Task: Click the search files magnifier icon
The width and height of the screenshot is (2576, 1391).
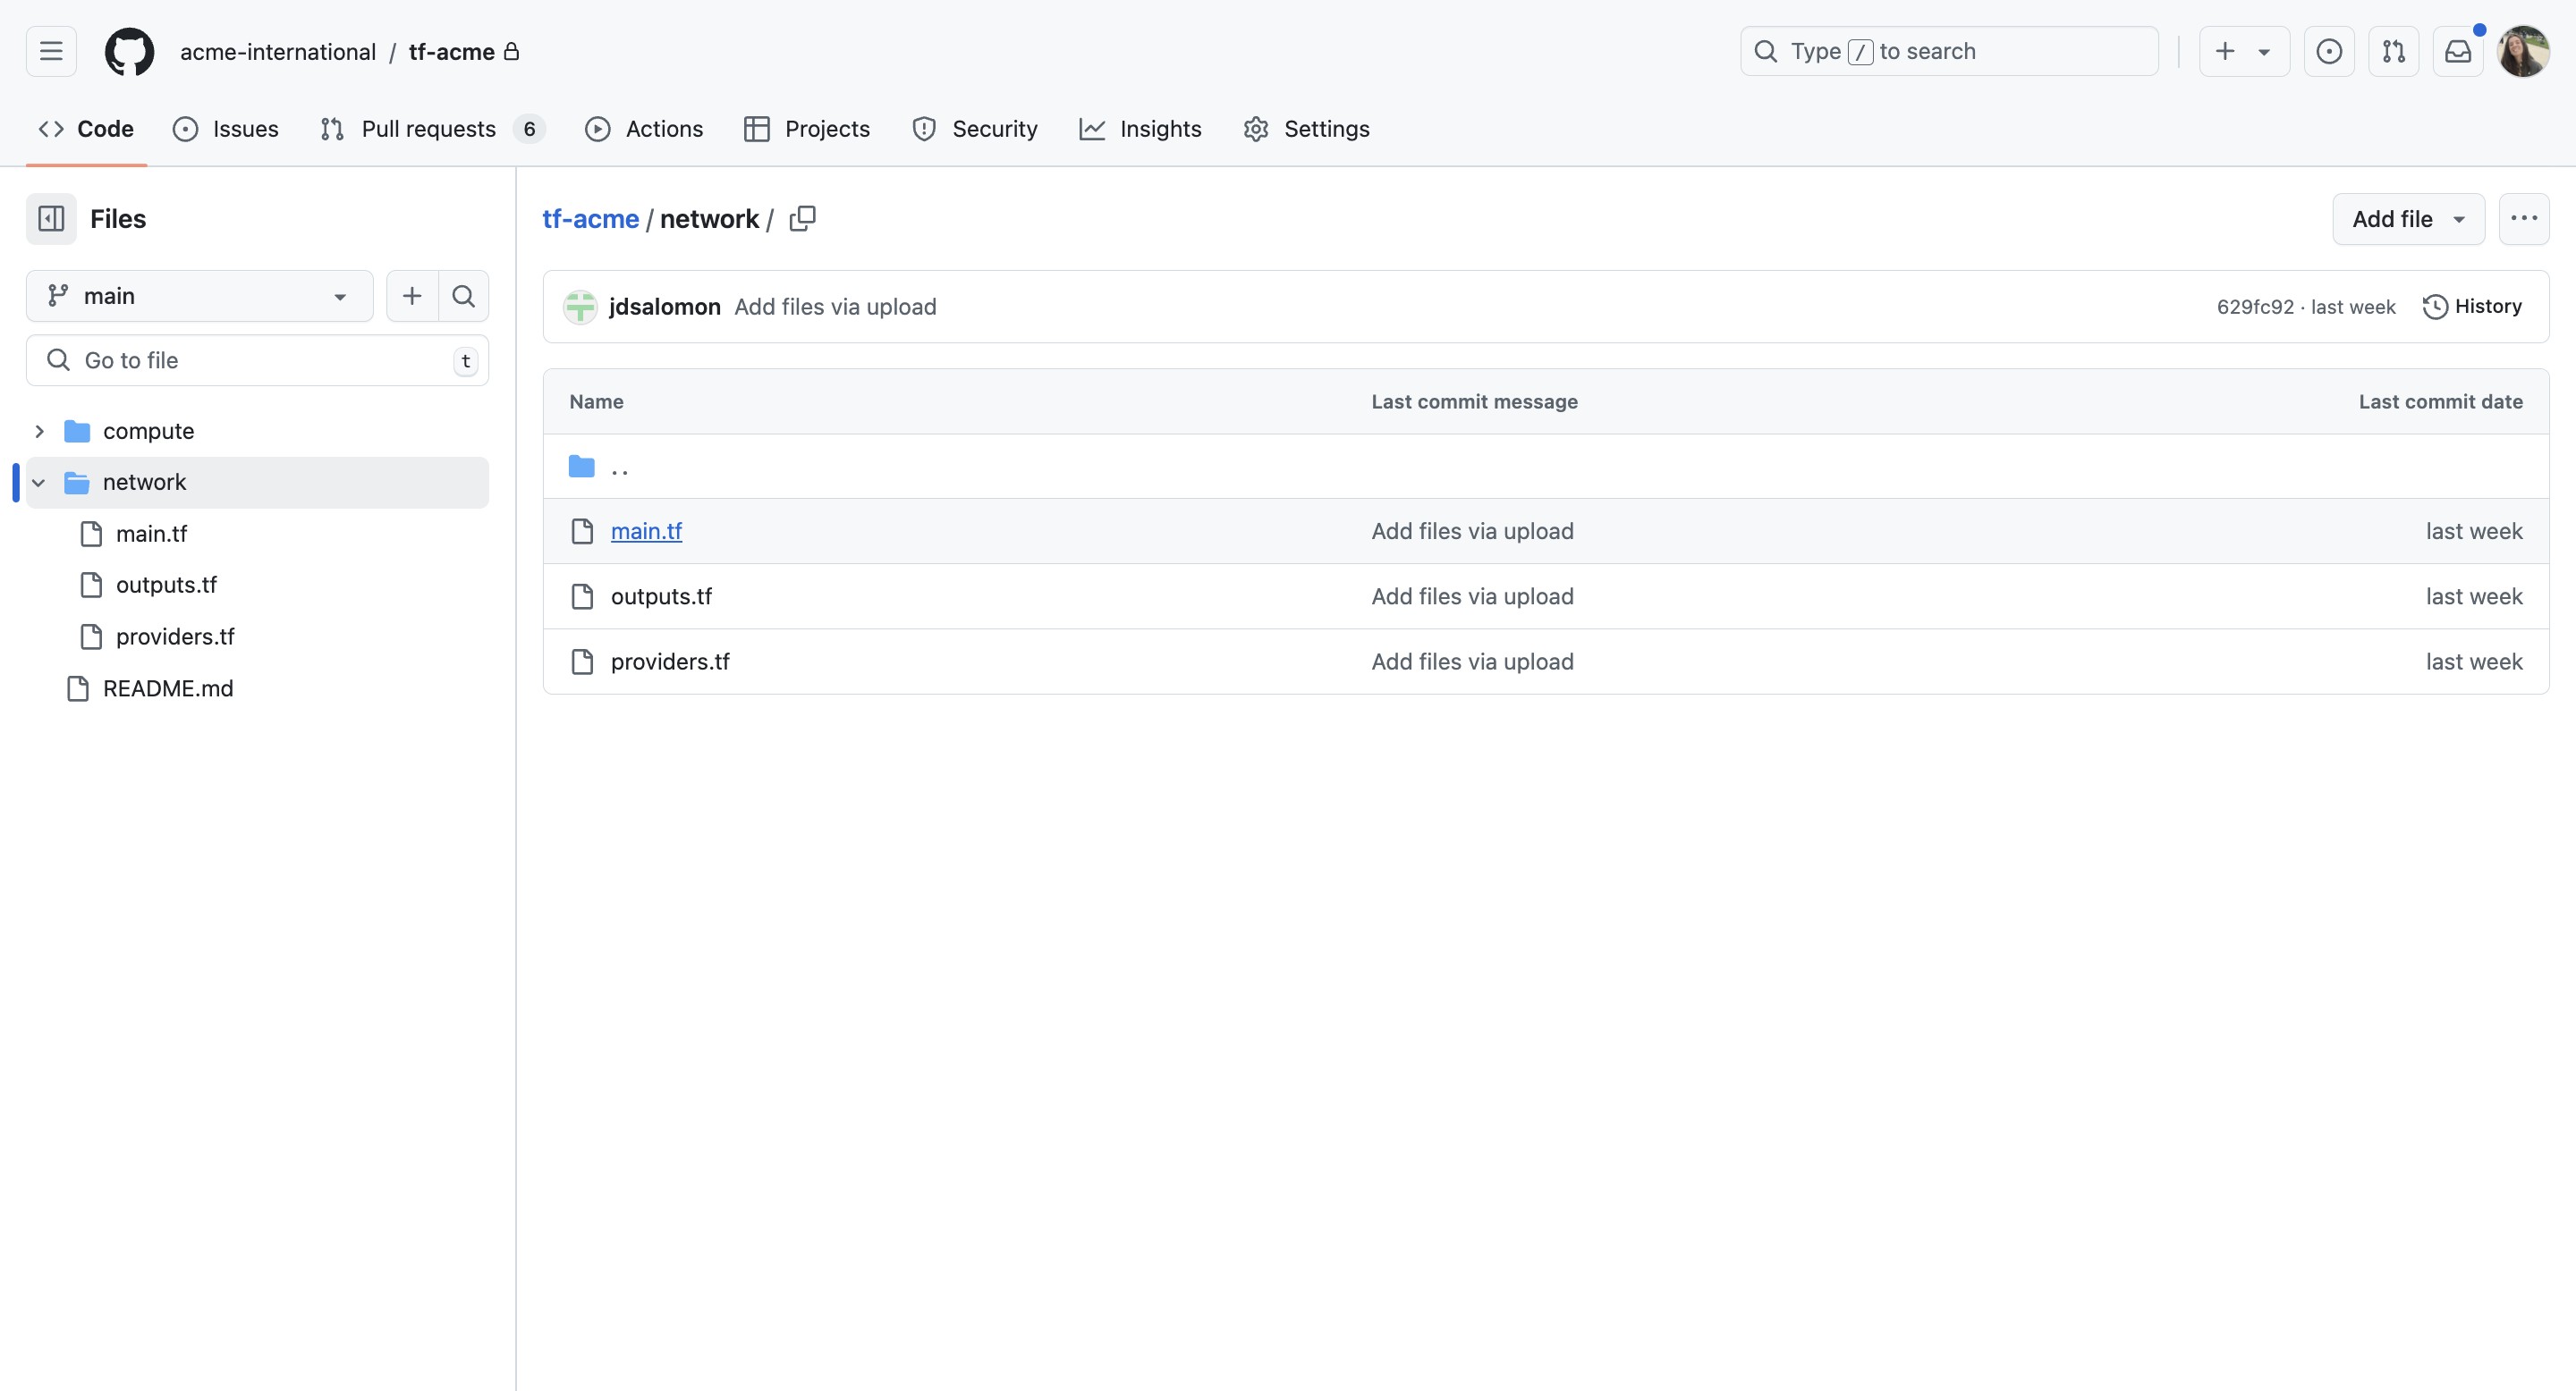Action: coord(463,296)
